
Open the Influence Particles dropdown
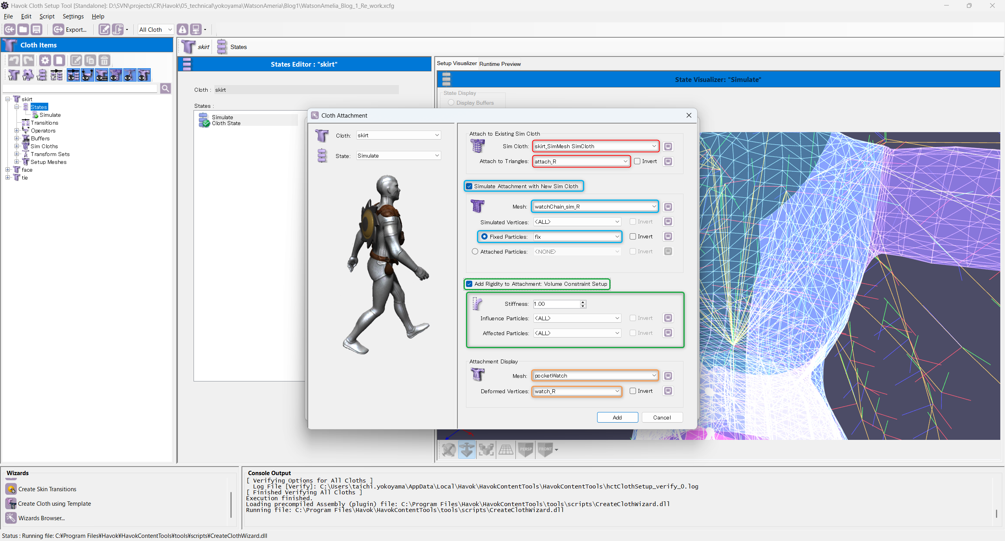click(x=577, y=318)
